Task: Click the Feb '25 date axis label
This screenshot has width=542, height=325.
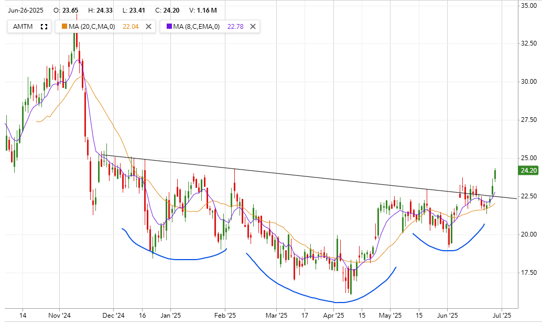Action: (225, 316)
